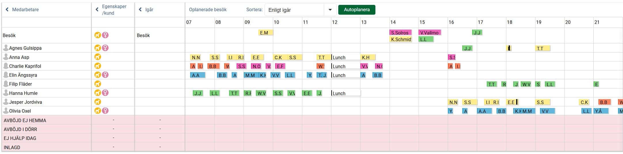Collapse the Egenskaper/kund column using its chevron

(x=97, y=9)
